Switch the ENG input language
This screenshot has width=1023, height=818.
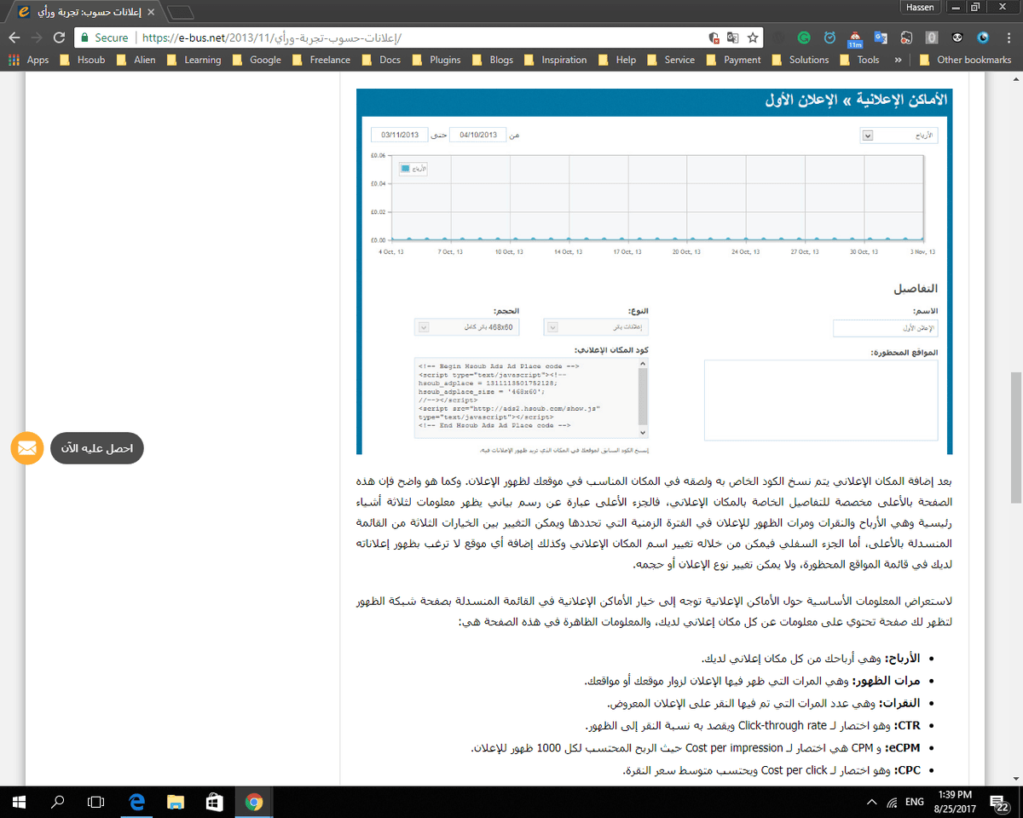pos(915,802)
